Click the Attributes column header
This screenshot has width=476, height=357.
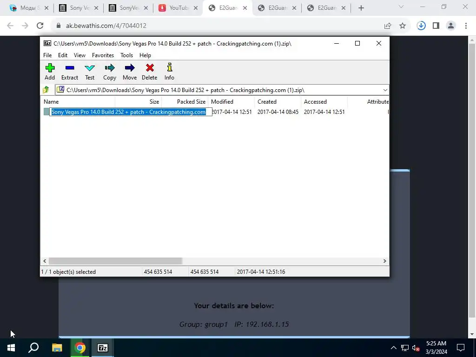point(369,102)
